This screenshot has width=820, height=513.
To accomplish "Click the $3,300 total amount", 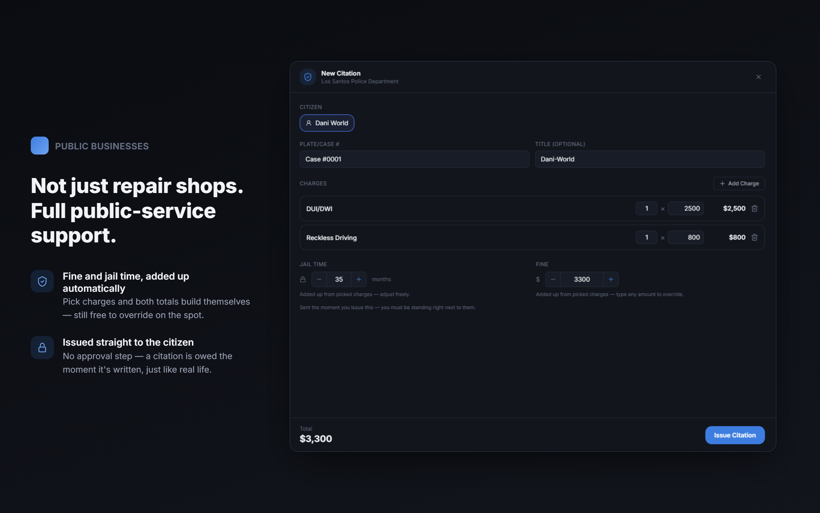I will [316, 439].
